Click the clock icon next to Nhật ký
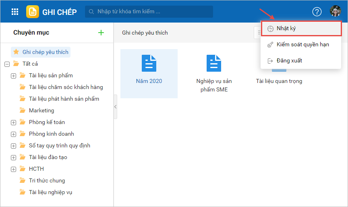 (x=270, y=29)
